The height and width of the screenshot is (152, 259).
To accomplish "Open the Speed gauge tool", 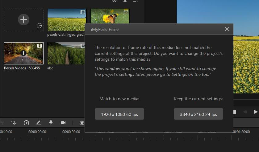I will point(27,123).
